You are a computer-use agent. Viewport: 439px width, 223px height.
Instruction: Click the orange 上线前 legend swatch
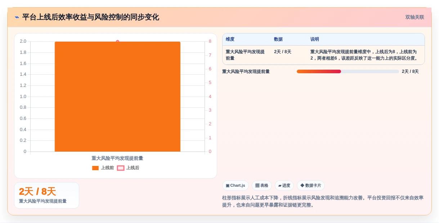pos(95,168)
